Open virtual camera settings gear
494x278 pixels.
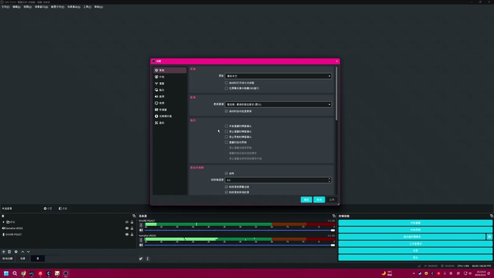pos(489,237)
